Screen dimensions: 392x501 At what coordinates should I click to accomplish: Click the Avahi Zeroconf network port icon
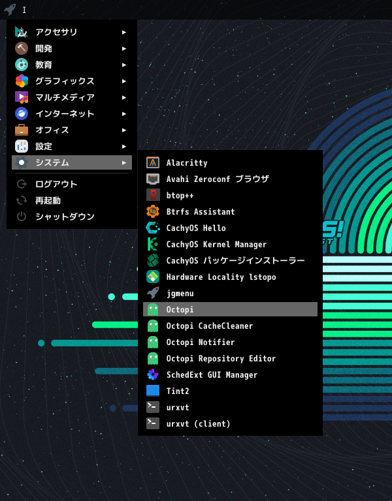pyautogui.click(x=153, y=179)
